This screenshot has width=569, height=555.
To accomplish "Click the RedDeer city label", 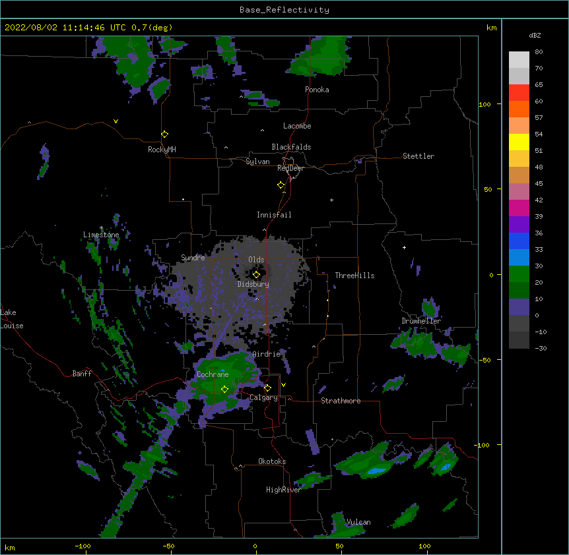I will (290, 168).
